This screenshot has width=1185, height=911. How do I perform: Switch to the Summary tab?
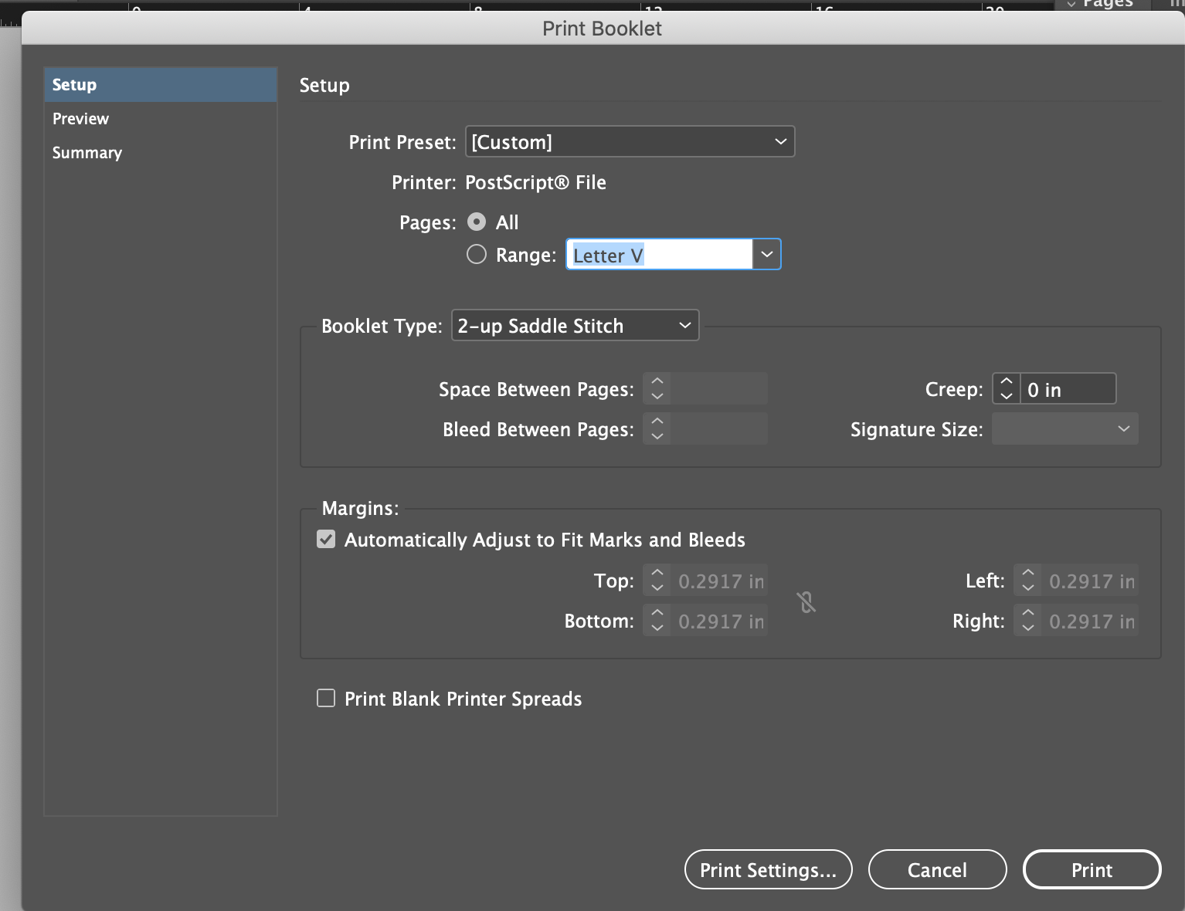[x=87, y=152]
